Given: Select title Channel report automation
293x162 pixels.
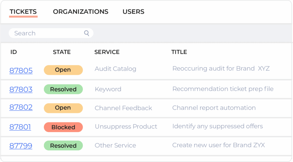Looking at the screenshot, I should click(214, 108).
